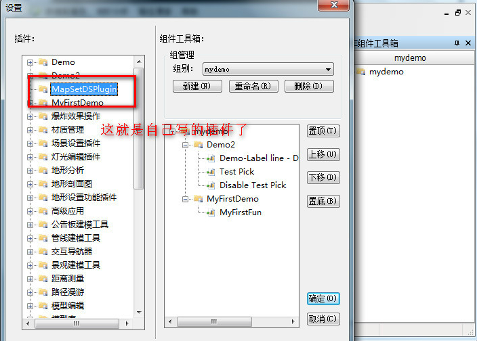The width and height of the screenshot is (477, 341).
Task: Click the 新建(N) button
Action: [x=197, y=86]
